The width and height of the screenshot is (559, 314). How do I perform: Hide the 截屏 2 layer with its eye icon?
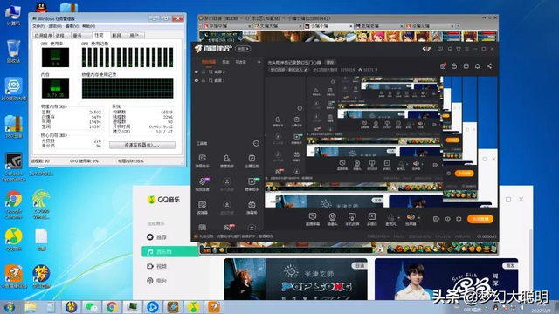[x=197, y=72]
